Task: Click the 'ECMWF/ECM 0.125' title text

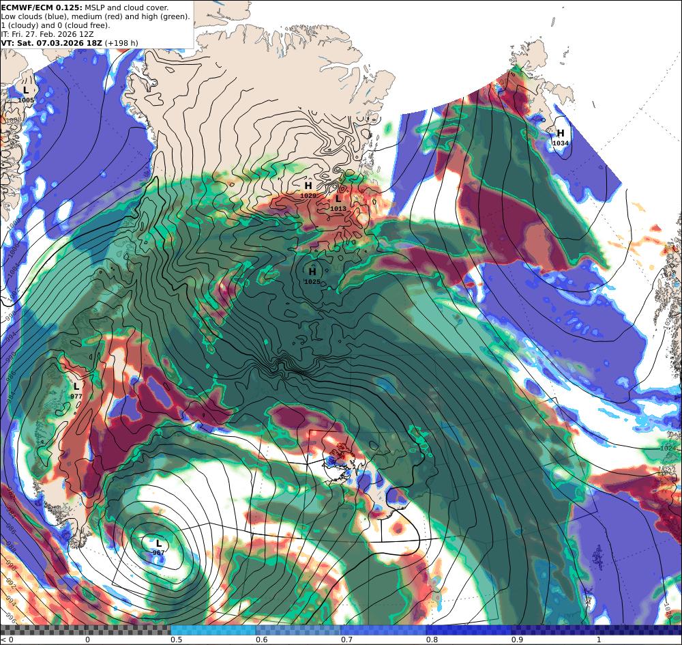Action: pos(42,8)
